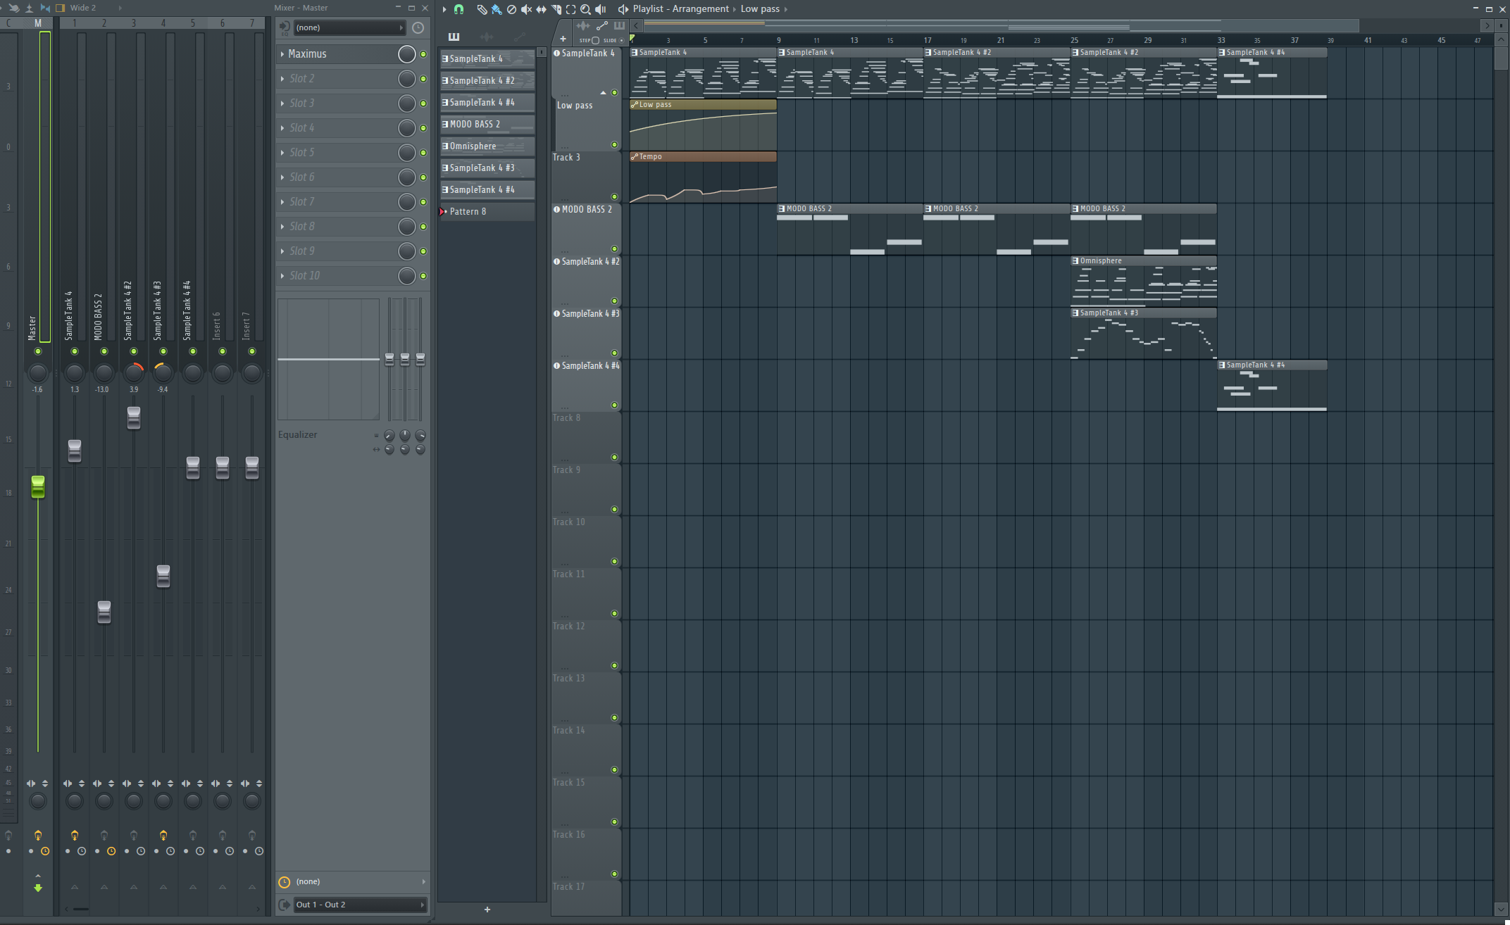Screen dimensions: 1510x925
Task: Select the Draw pencil tool
Action: [482, 9]
